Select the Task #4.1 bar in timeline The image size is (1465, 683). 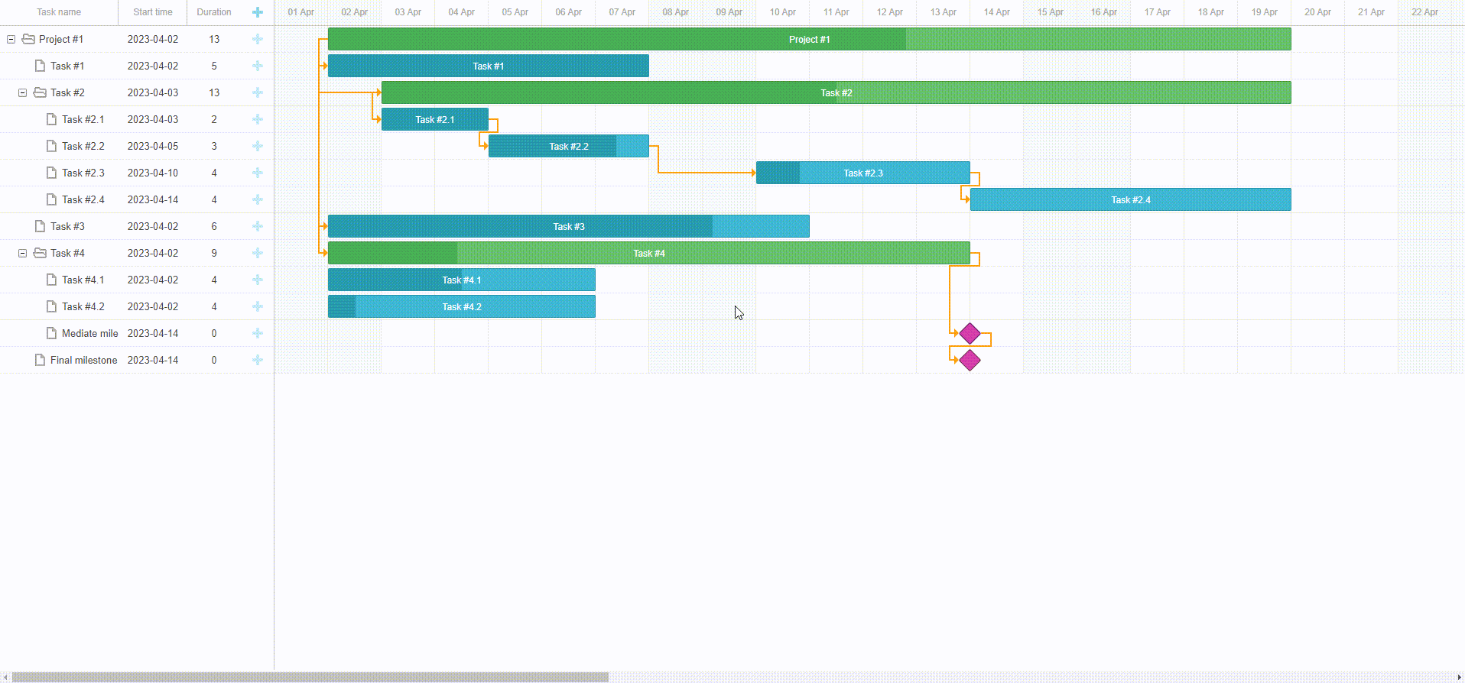(462, 280)
